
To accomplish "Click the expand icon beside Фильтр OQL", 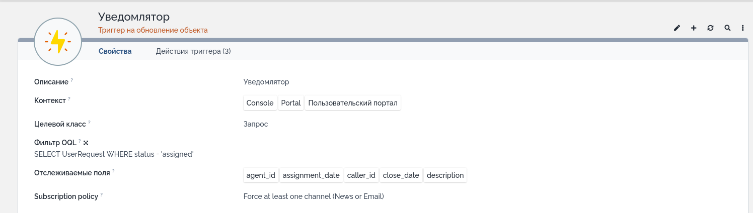I will 86,143.
